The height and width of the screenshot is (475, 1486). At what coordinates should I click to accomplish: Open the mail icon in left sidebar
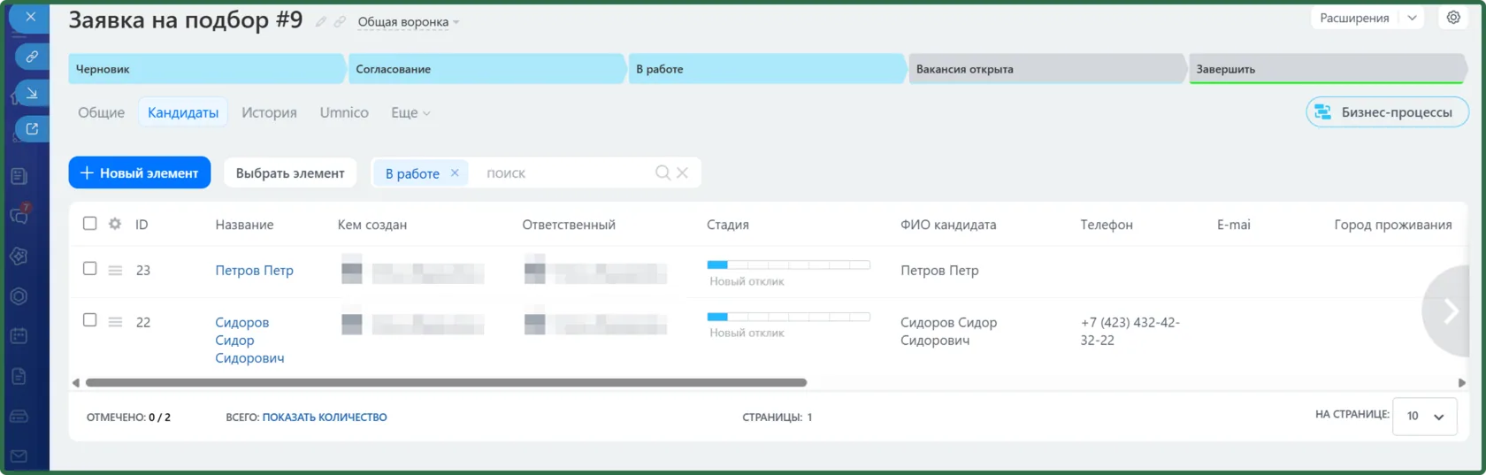(19, 456)
